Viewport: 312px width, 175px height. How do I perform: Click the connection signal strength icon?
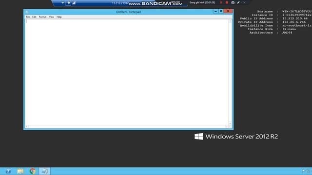74,3
